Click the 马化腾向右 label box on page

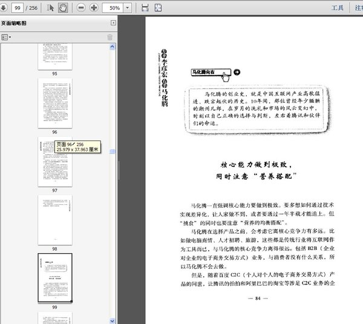pyautogui.click(x=211, y=72)
